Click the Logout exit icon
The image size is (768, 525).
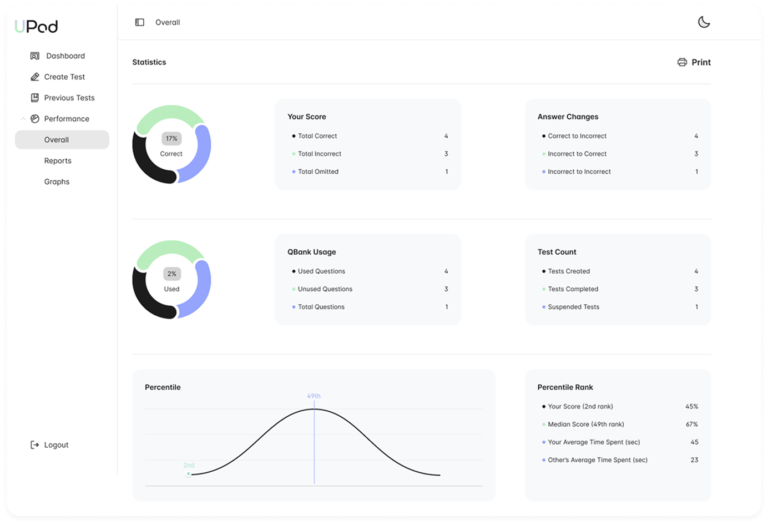(x=33, y=445)
